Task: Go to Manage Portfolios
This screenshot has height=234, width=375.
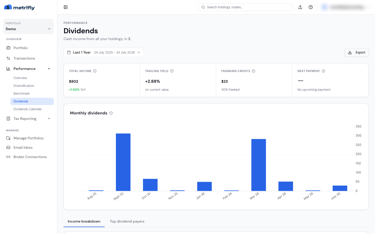Action: (28, 138)
